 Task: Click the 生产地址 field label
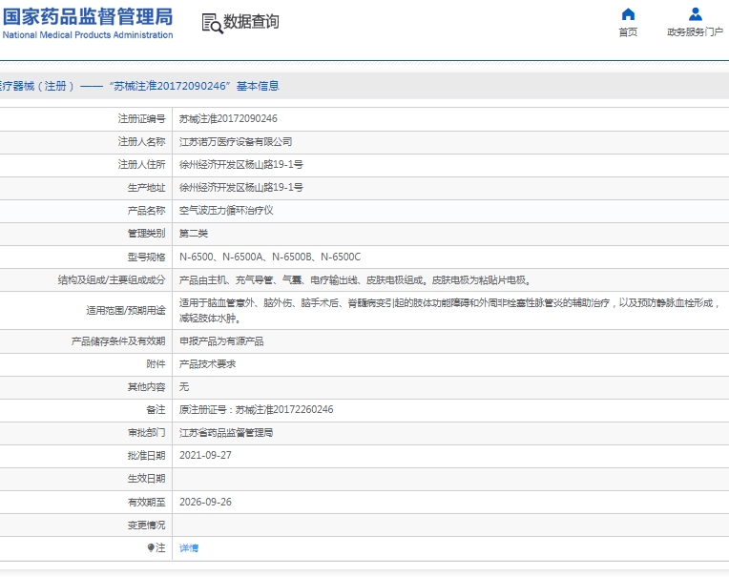[146, 188]
